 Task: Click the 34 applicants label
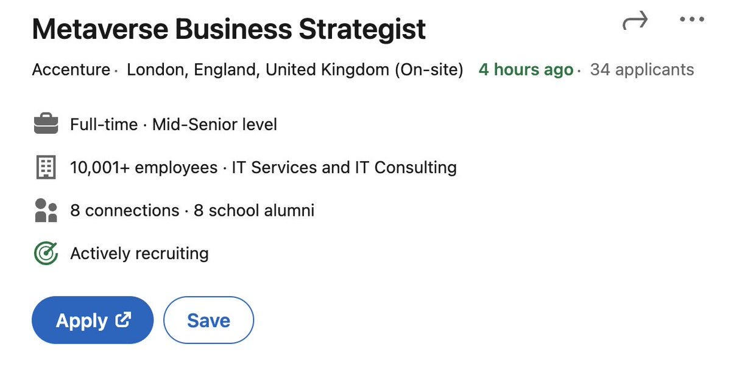pyautogui.click(x=642, y=70)
